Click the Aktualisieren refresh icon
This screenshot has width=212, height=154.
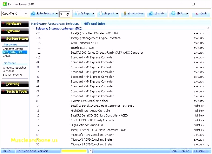pos(33,13)
